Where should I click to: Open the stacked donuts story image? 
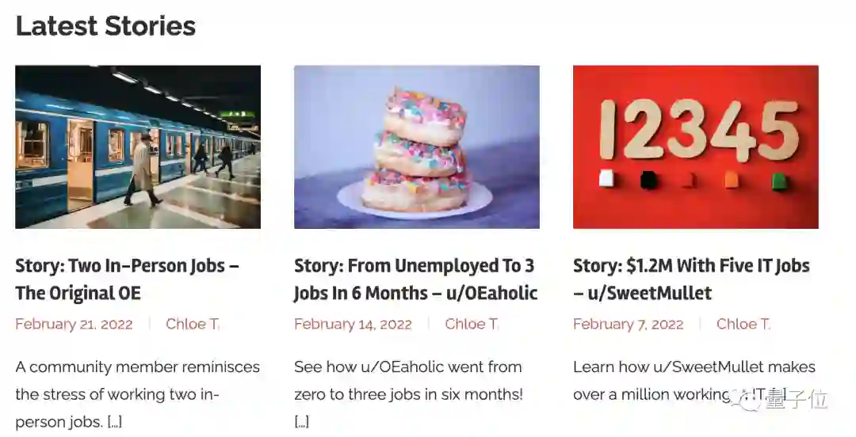pyautogui.click(x=417, y=147)
